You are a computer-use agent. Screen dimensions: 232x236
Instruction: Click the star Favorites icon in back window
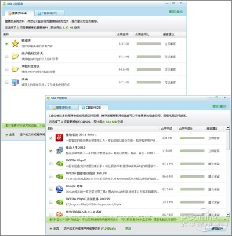click(x=15, y=43)
